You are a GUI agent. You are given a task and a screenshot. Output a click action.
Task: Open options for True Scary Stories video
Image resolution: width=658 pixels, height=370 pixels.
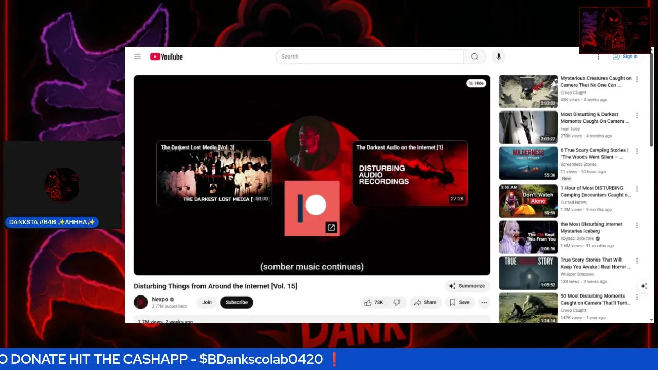(x=637, y=261)
